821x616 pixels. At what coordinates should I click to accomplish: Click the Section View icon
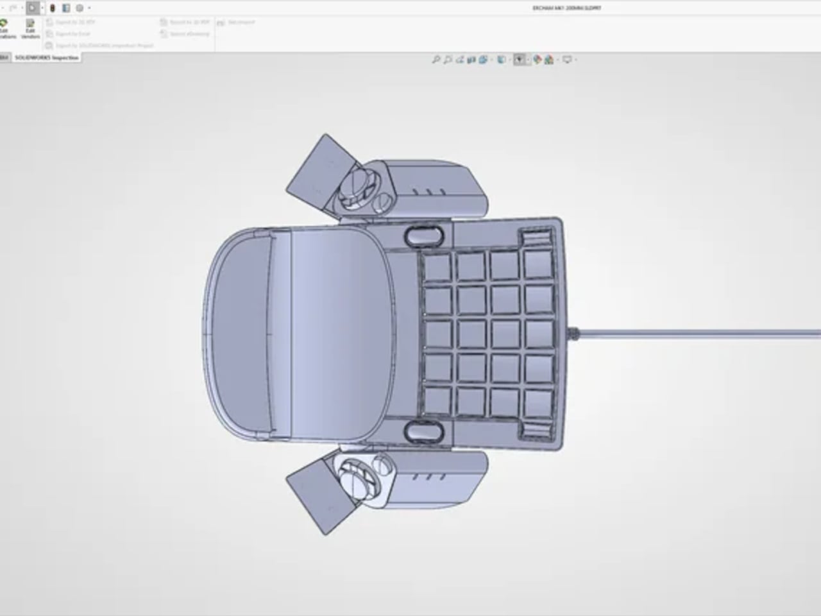(471, 60)
